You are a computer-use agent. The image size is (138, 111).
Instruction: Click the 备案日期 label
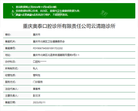pyautogui.click(x=10, y=102)
